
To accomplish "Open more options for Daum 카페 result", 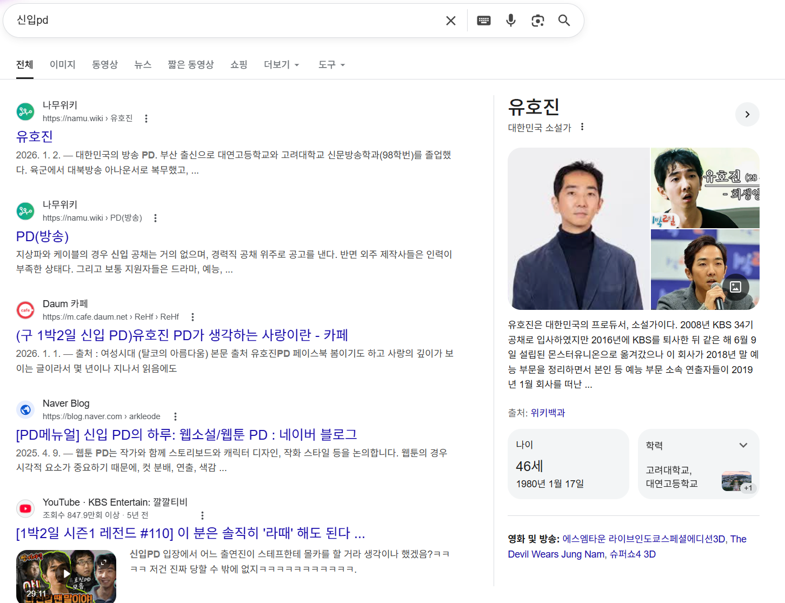I will pyautogui.click(x=192, y=317).
